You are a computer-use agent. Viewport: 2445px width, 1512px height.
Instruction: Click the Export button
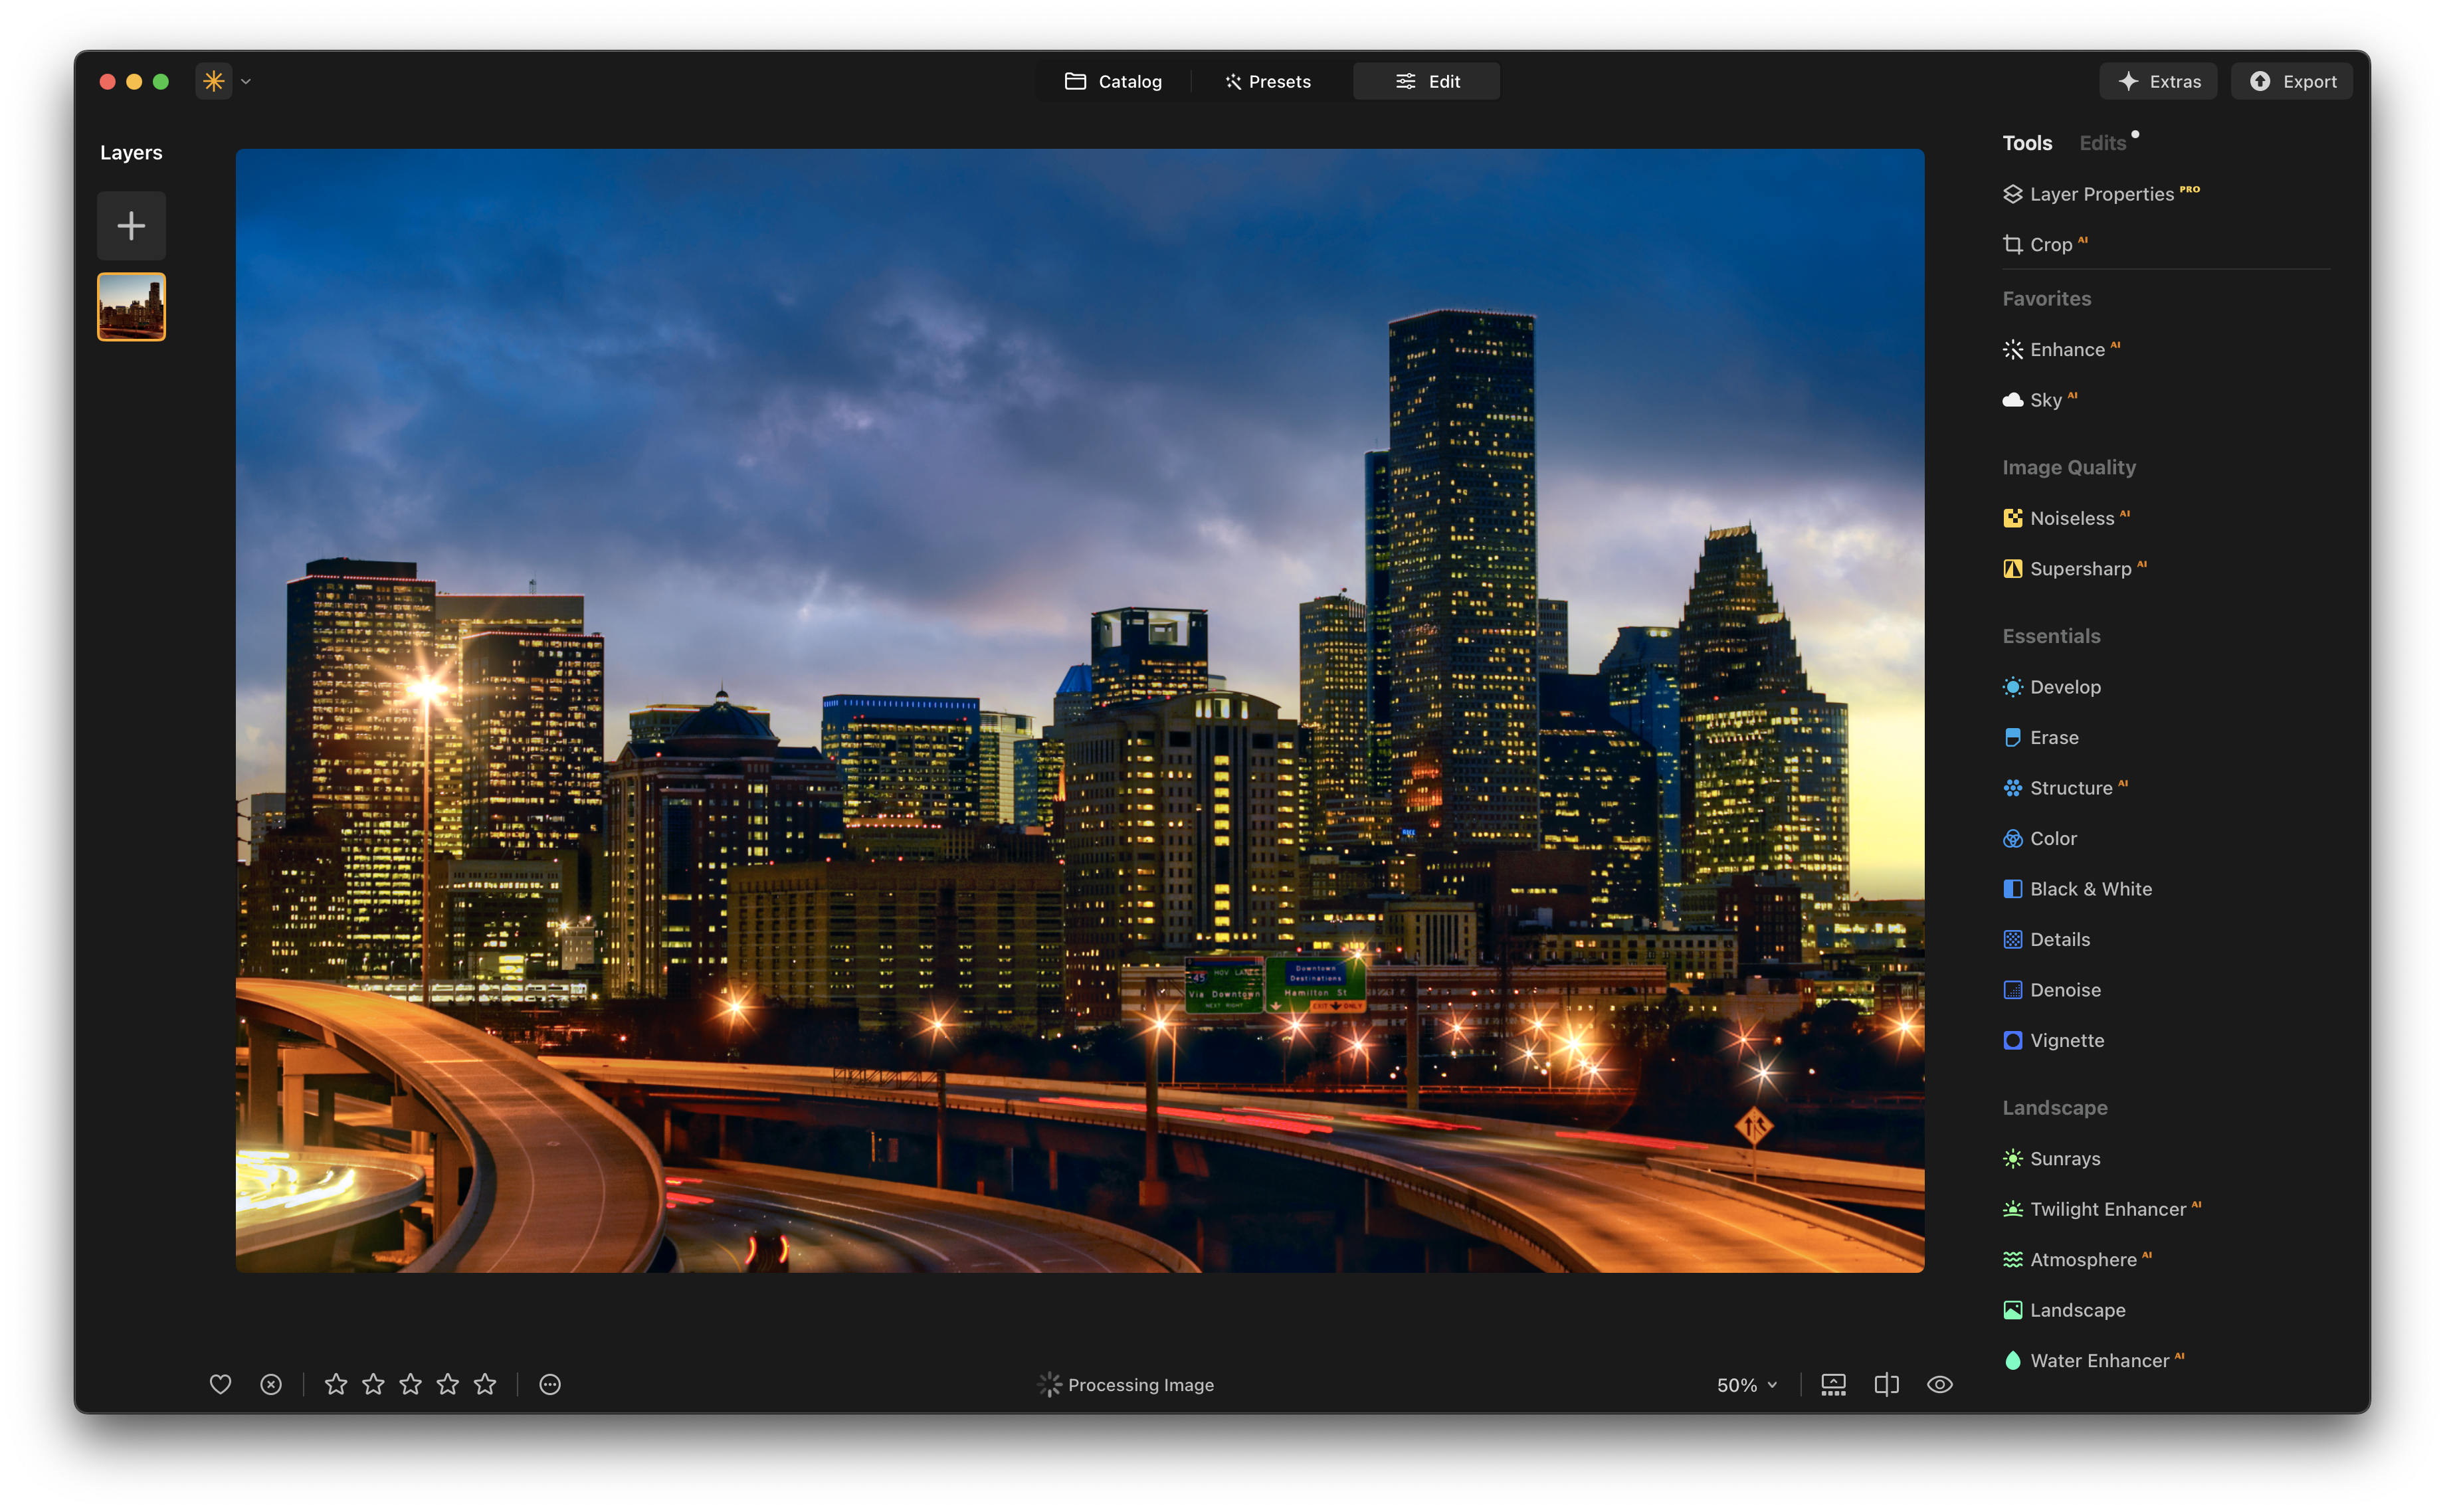tap(2292, 82)
